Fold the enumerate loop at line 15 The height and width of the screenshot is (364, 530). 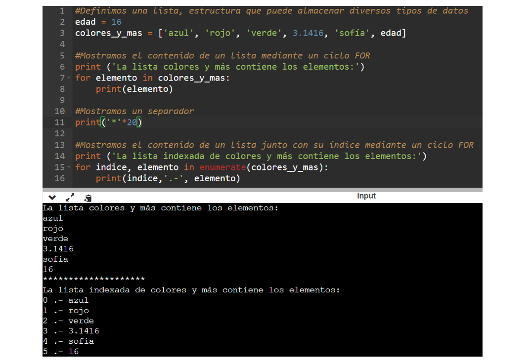69,167
